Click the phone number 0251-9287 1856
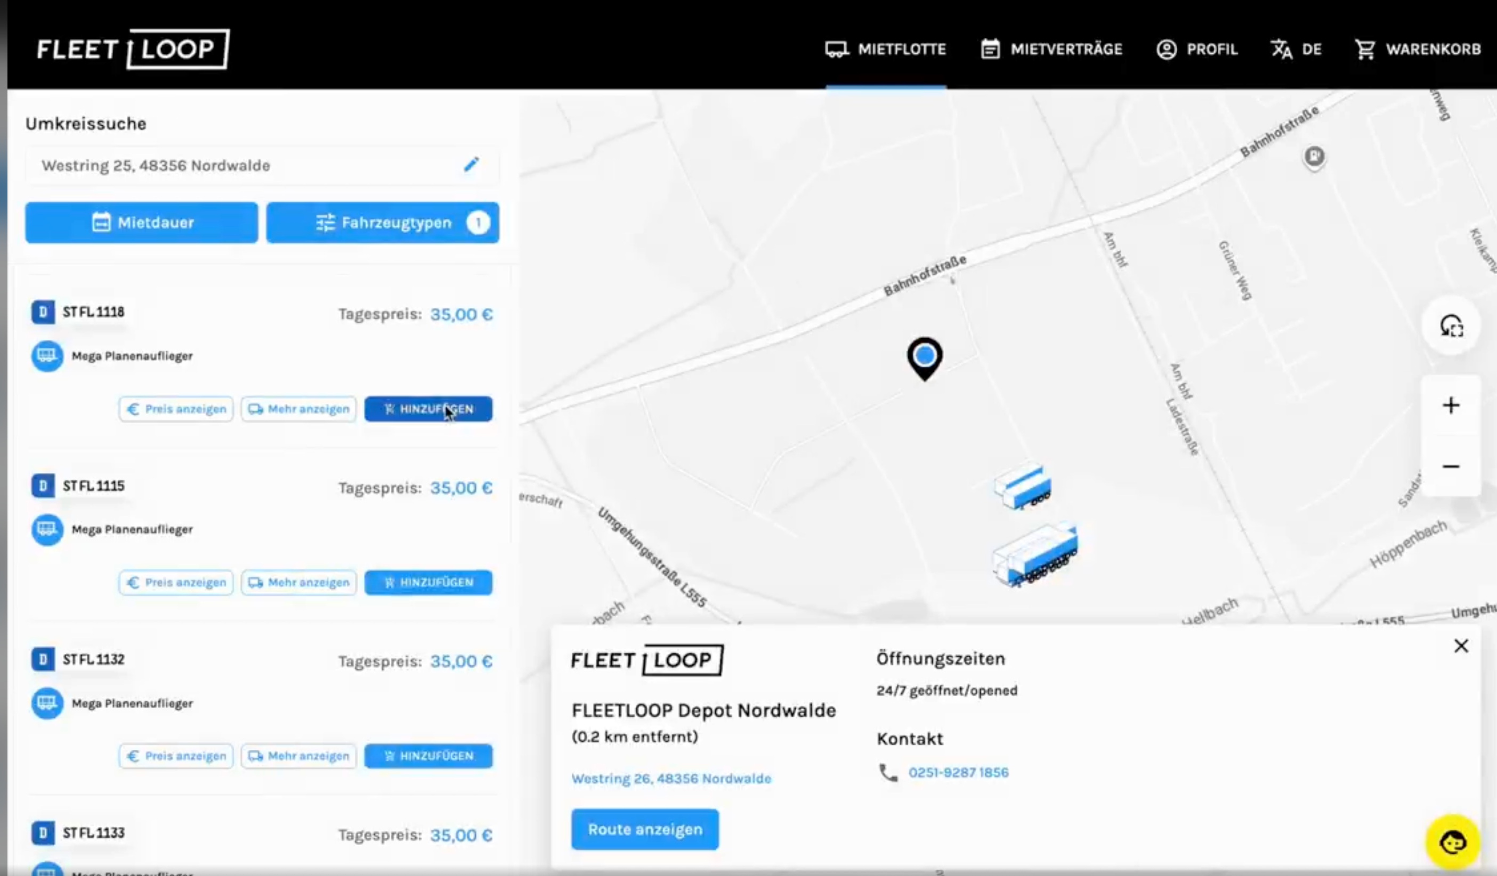 coord(958,772)
